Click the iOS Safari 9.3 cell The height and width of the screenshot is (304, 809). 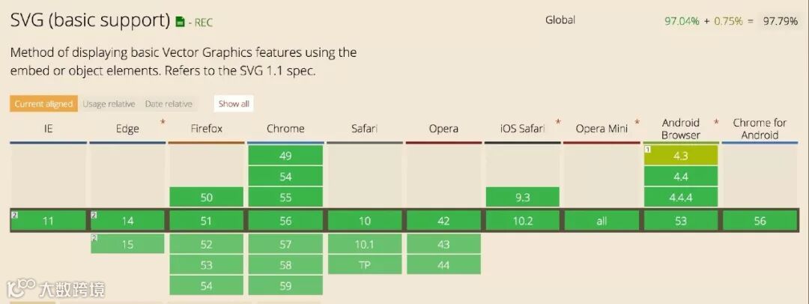[523, 198]
